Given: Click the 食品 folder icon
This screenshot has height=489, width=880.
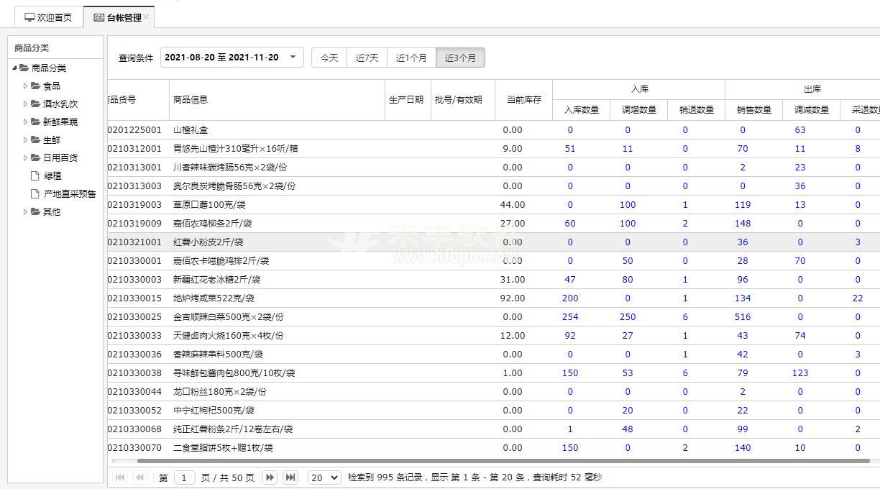Looking at the screenshot, I should point(35,86).
